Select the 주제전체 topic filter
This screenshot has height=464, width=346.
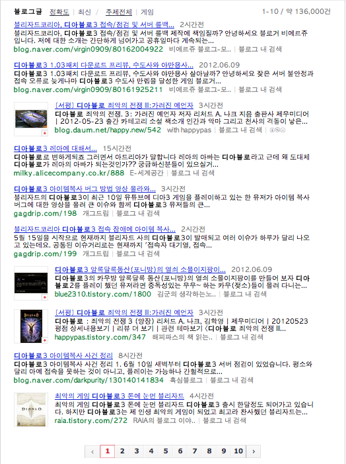pyautogui.click(x=119, y=12)
